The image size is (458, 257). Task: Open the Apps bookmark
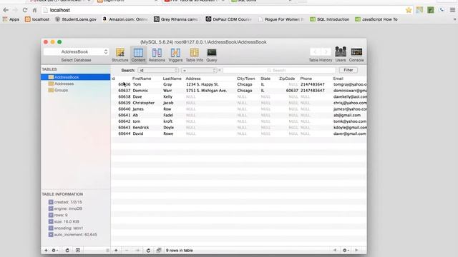pyautogui.click(x=11, y=19)
